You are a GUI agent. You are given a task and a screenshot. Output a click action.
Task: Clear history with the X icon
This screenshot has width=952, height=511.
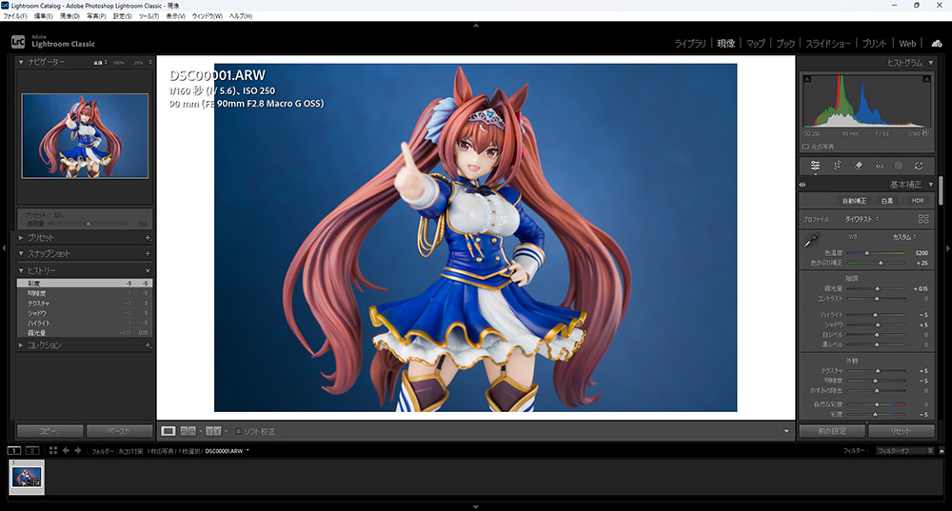click(x=148, y=270)
